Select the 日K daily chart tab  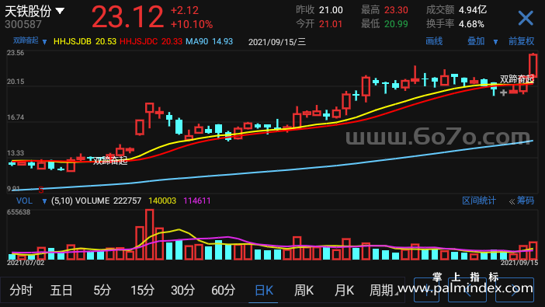[263, 290]
